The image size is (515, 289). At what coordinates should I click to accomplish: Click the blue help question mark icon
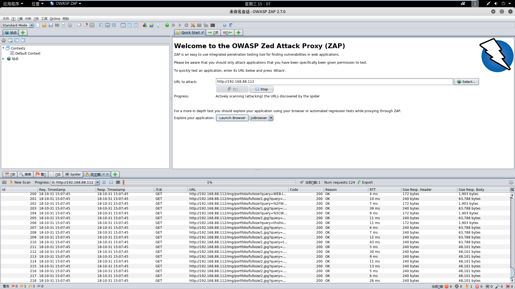click(225, 25)
